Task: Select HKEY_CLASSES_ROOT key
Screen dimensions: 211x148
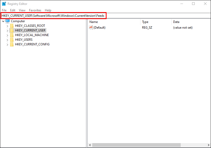Action: pyautogui.click(x=30, y=26)
